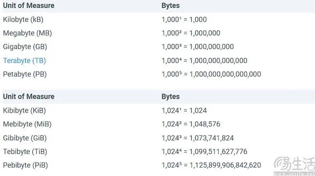This screenshot has height=176, width=315.
Task: Click the watermark logo in the corner
Action: [x=294, y=166]
